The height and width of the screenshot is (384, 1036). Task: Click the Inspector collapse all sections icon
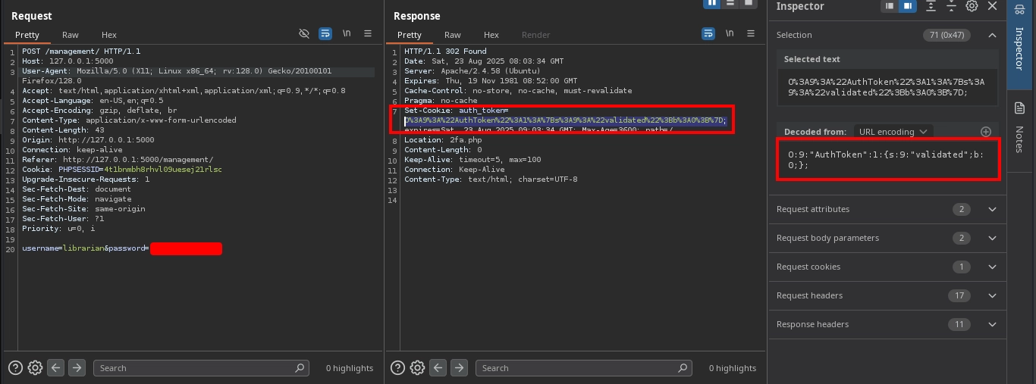(x=951, y=6)
